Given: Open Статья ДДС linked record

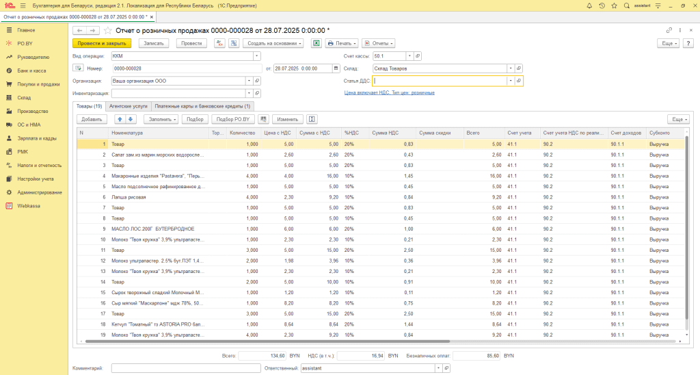Looking at the screenshot, I should point(519,81).
